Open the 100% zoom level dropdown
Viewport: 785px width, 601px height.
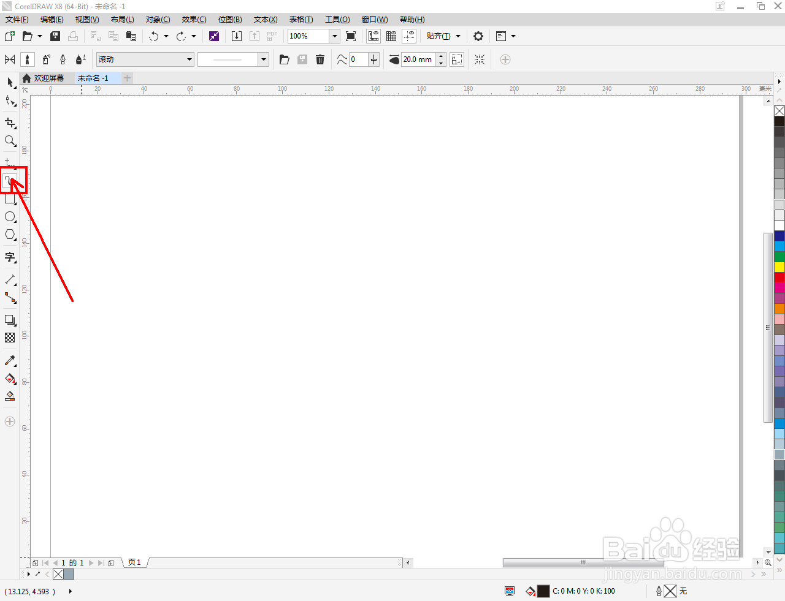tap(335, 36)
